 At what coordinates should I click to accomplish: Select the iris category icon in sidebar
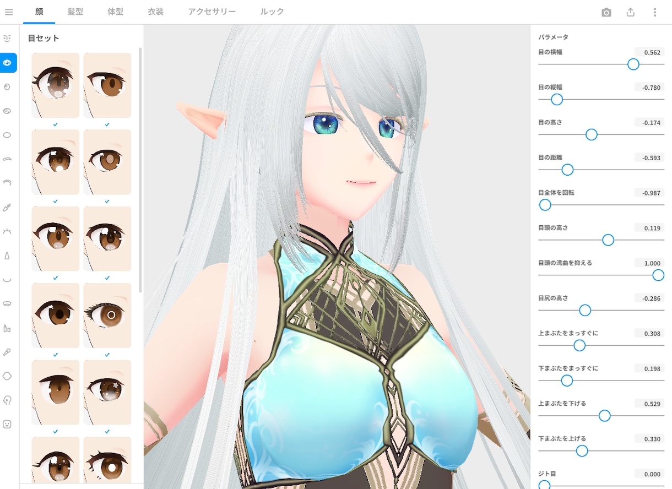click(x=7, y=87)
